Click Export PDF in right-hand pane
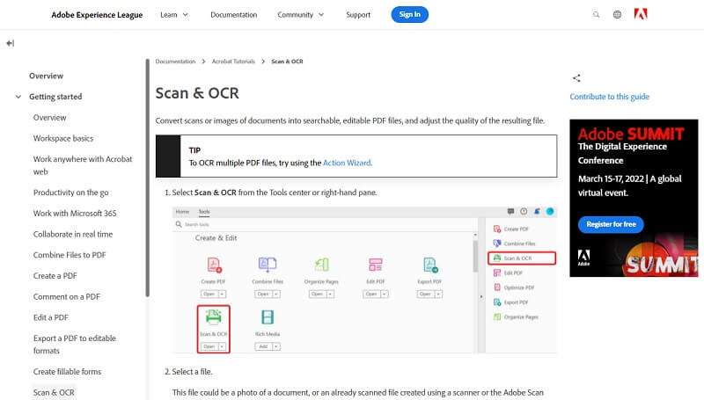The height and width of the screenshot is (400, 704). click(x=511, y=302)
